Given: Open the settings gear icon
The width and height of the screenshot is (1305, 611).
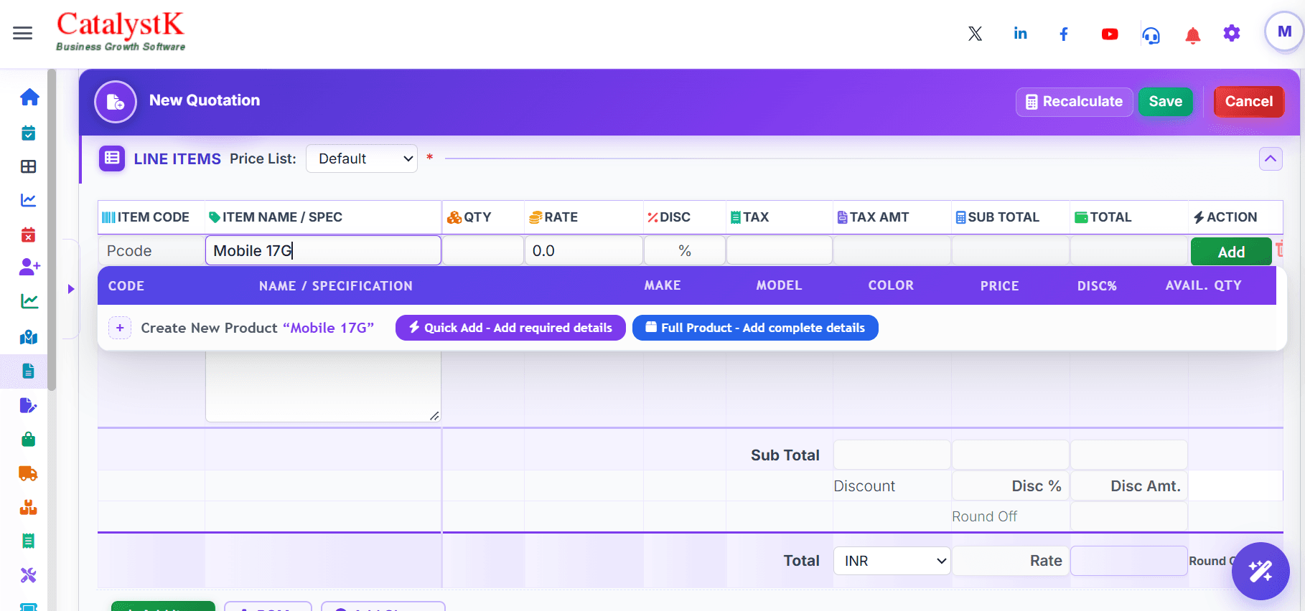Looking at the screenshot, I should point(1232,33).
